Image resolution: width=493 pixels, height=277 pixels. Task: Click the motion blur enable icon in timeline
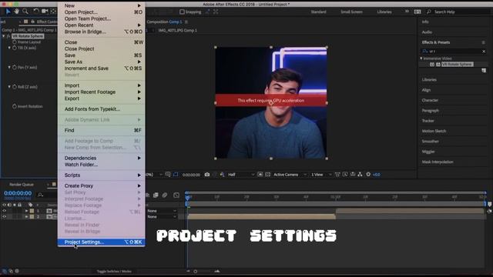[x=165, y=195]
